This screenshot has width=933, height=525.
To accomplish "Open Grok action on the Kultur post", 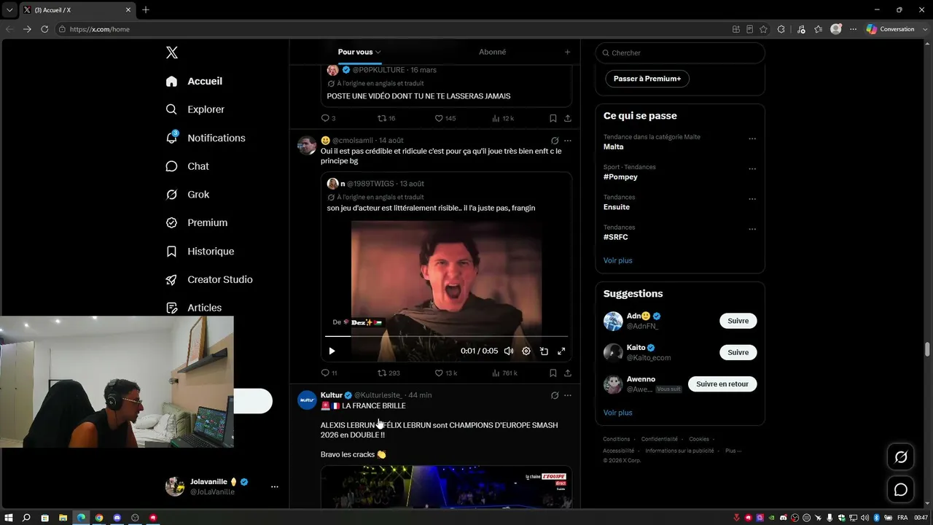I will point(555,396).
